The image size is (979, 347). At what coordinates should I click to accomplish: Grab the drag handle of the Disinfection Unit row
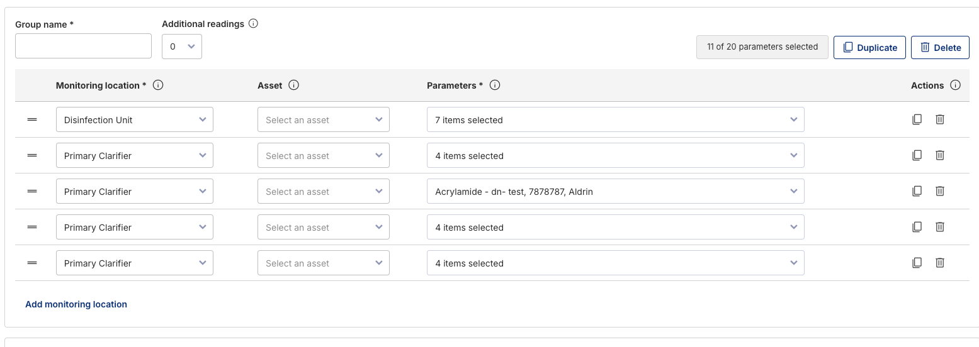[32, 119]
